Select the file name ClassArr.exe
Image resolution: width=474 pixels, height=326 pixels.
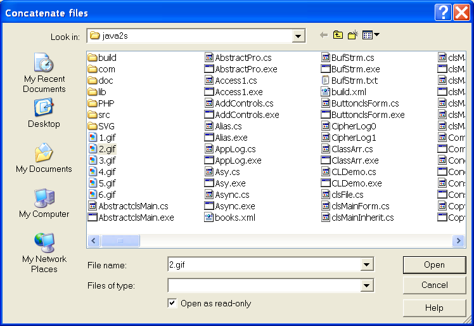355,160
